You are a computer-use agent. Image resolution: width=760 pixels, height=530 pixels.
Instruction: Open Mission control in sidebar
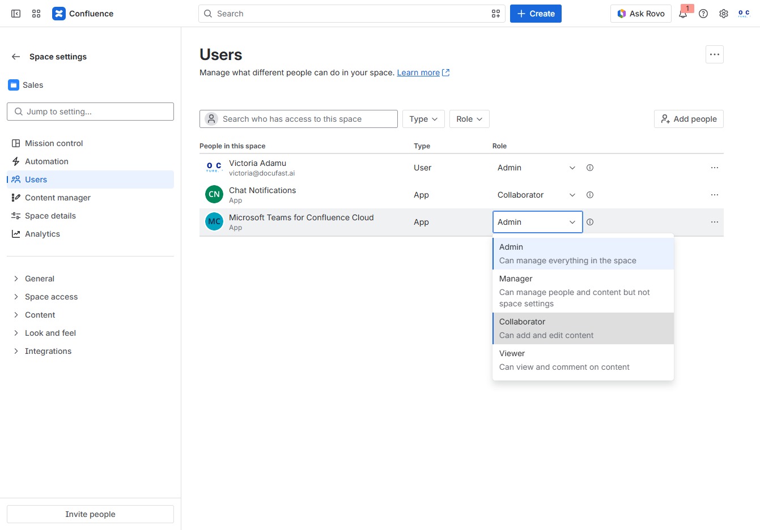90,143
